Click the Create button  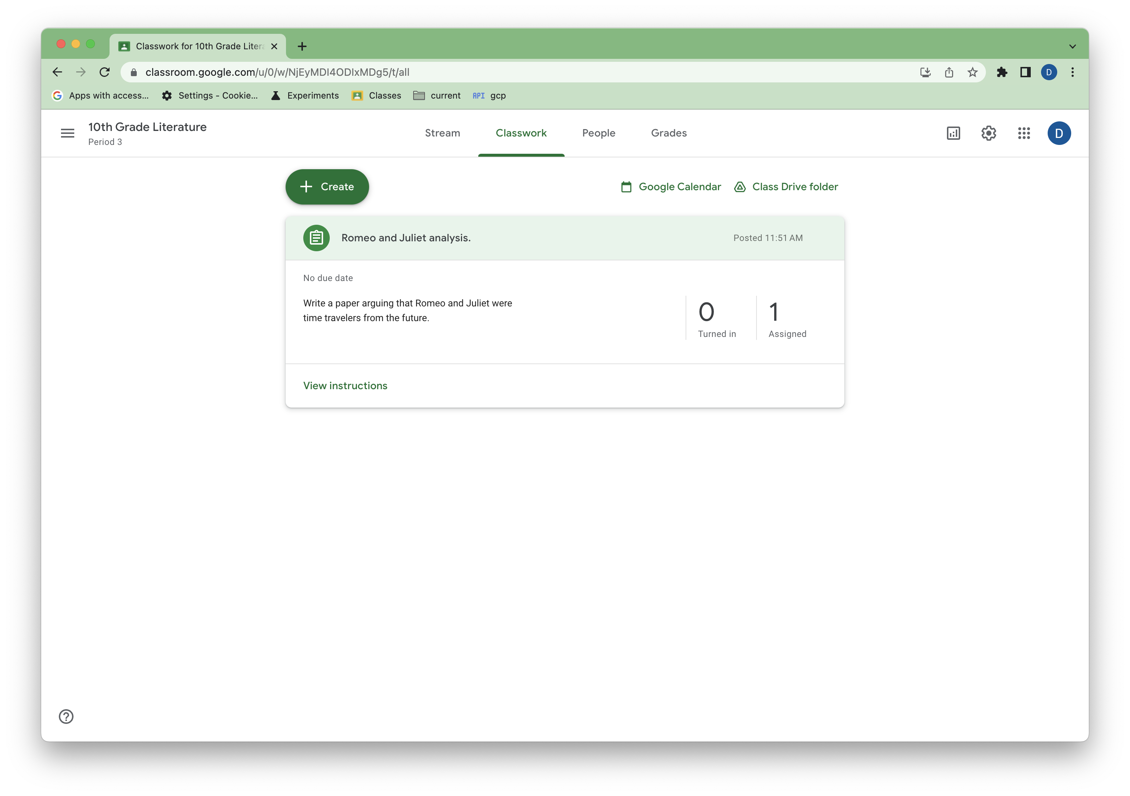click(327, 186)
